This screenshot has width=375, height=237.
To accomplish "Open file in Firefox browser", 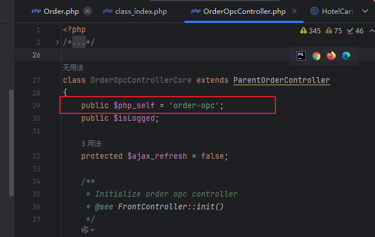I will 331,56.
